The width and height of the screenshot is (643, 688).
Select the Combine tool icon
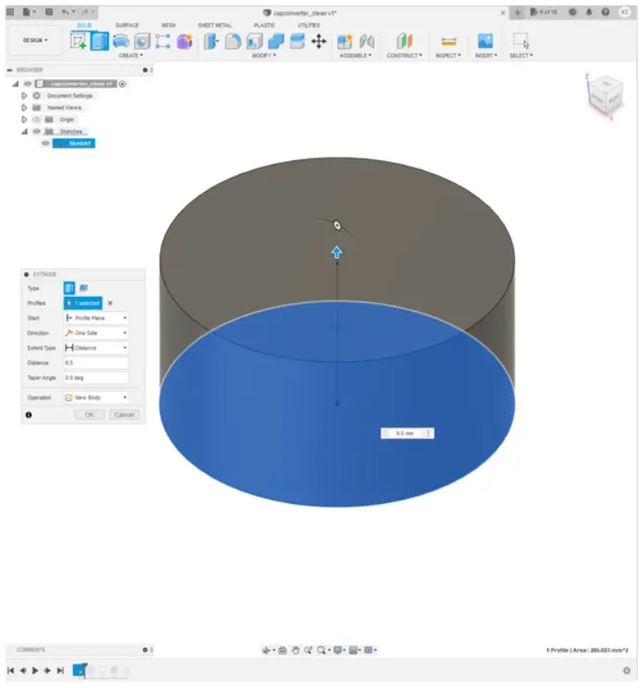[276, 41]
